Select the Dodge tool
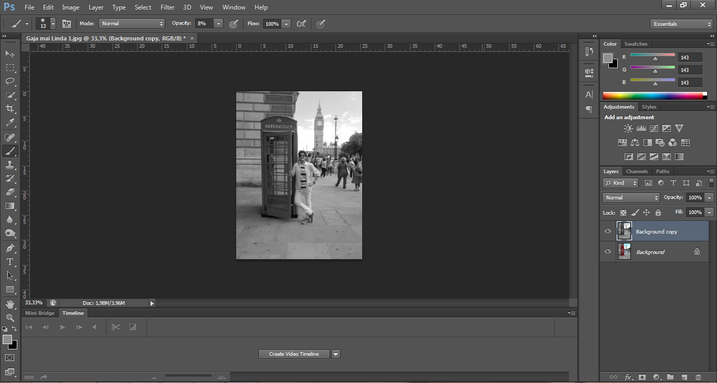The height and width of the screenshot is (383, 717). pos(10,233)
